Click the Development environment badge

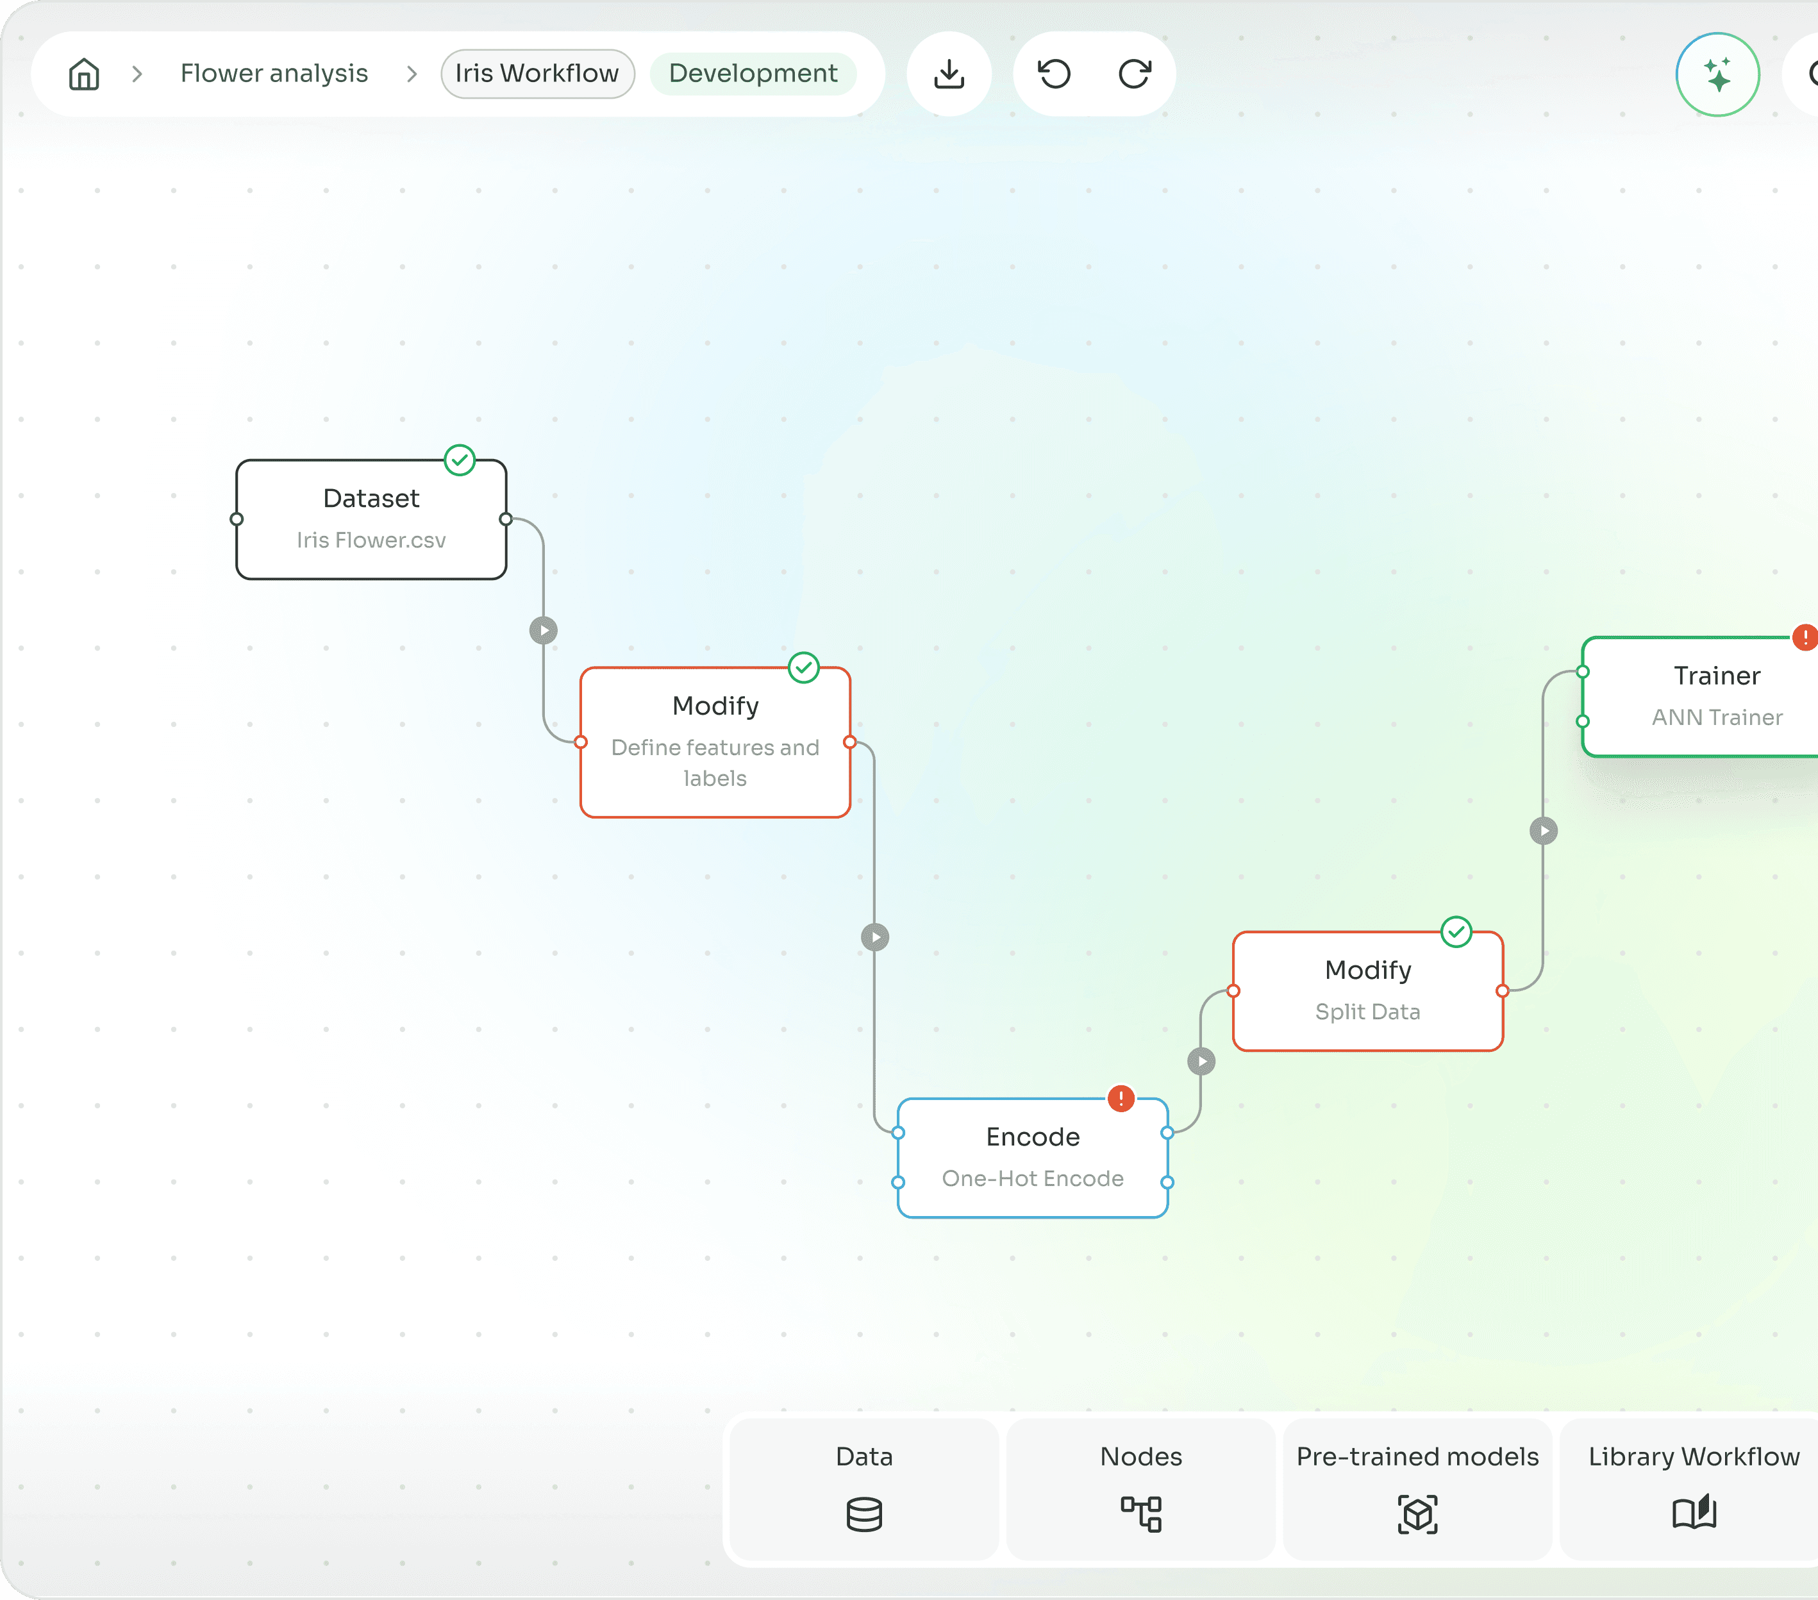pos(753,74)
